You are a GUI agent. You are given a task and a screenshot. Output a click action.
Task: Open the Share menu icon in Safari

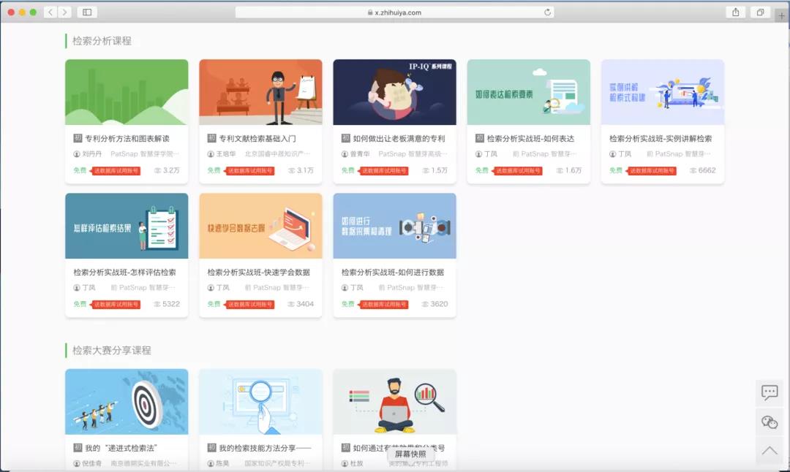tap(736, 12)
